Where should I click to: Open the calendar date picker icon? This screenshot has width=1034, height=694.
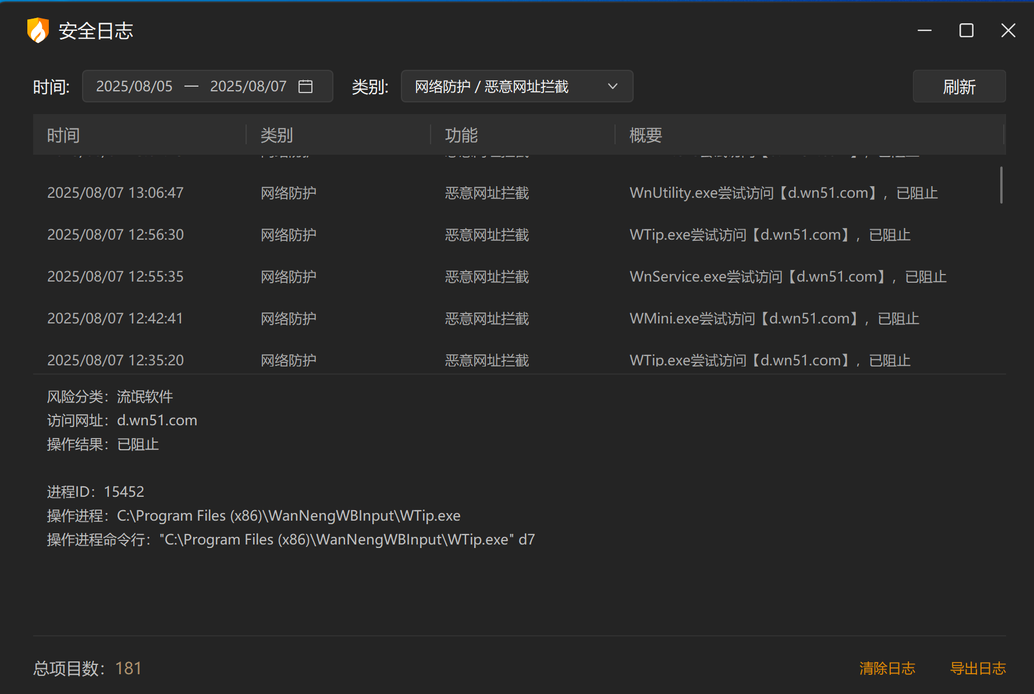click(305, 87)
